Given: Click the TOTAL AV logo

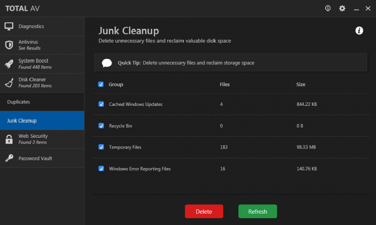Looking at the screenshot, I should (x=23, y=8).
